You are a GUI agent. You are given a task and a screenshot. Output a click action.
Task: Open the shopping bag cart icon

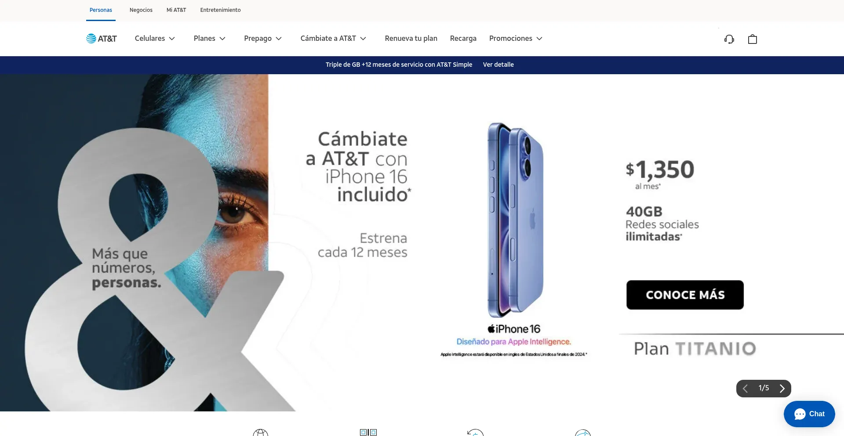pyautogui.click(x=753, y=39)
